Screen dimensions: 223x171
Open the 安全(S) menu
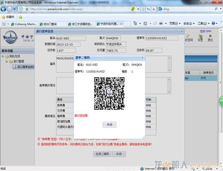pyautogui.click(x=189, y=23)
